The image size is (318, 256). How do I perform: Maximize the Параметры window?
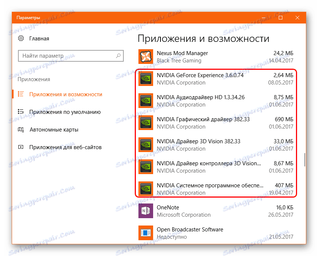point(281,18)
